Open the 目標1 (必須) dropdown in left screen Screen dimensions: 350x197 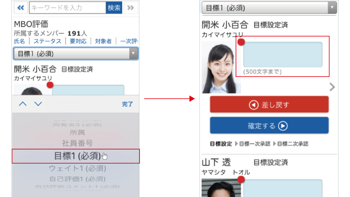[76, 54]
